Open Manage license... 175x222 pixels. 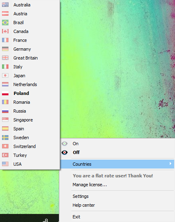click(90, 185)
